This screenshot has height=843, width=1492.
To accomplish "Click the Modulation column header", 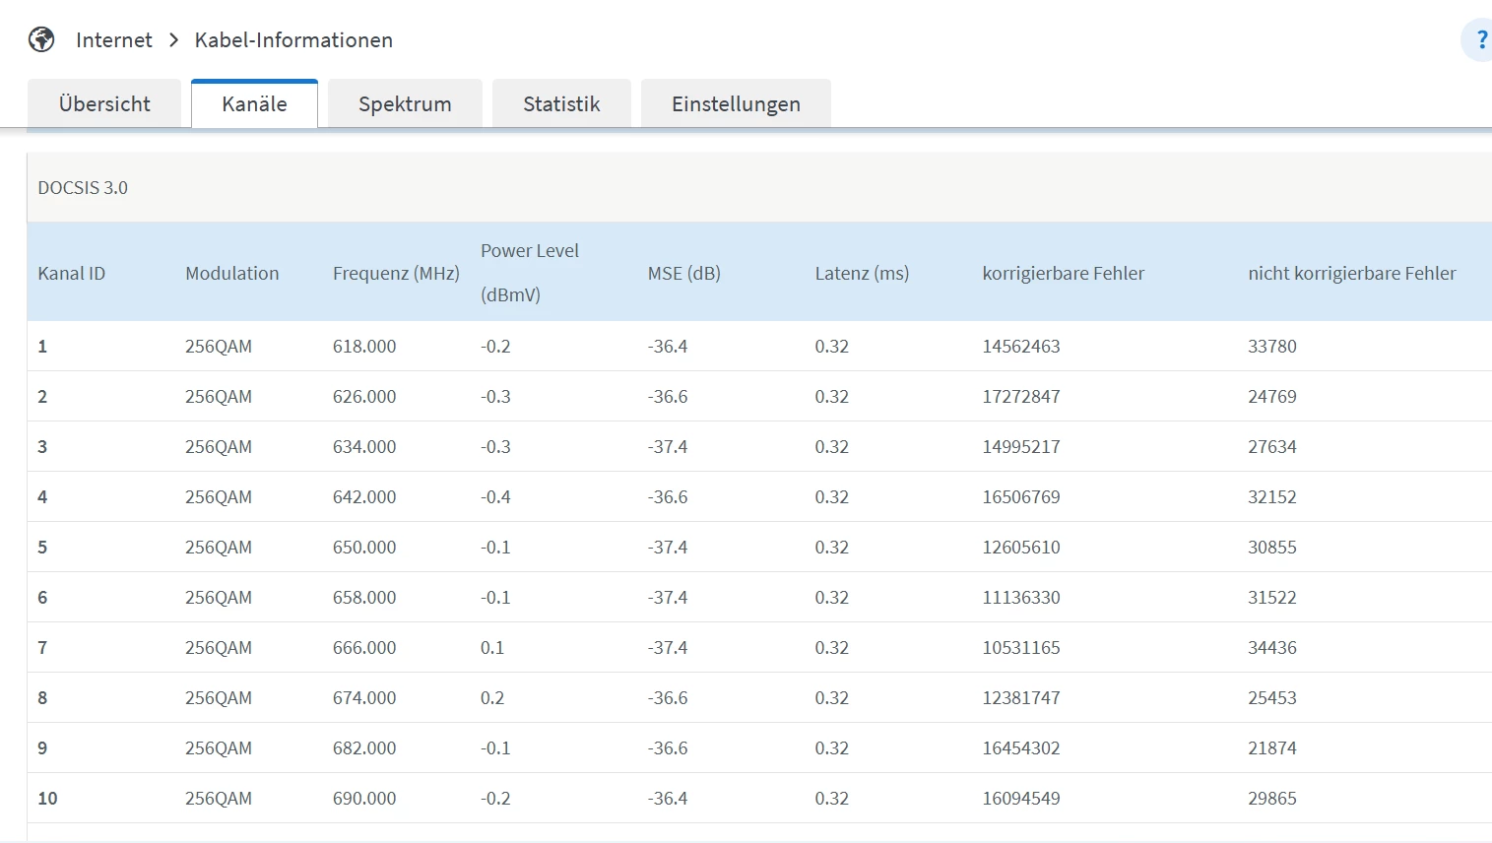I will 231,274.
